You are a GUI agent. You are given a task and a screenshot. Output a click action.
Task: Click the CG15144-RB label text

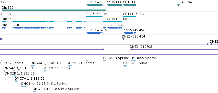tap(117, 19)
